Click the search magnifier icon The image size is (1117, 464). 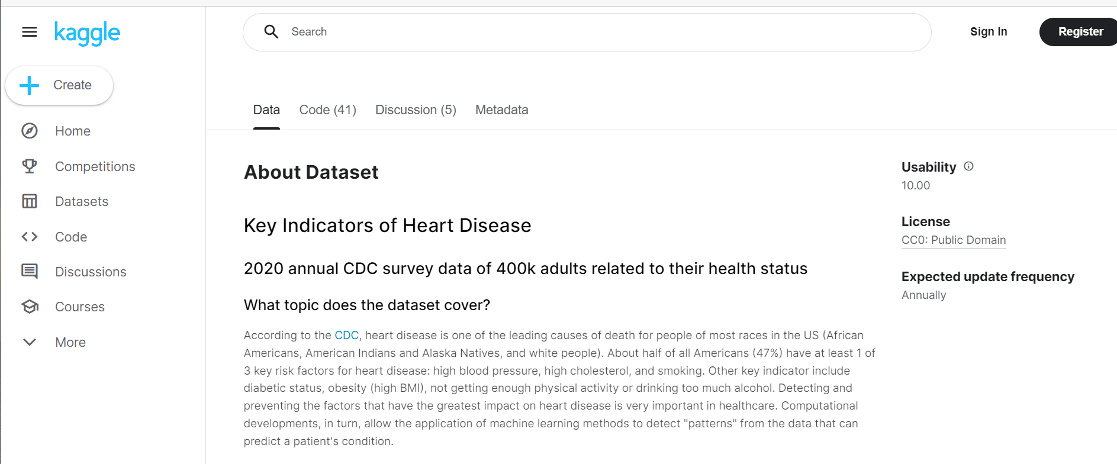tap(271, 32)
